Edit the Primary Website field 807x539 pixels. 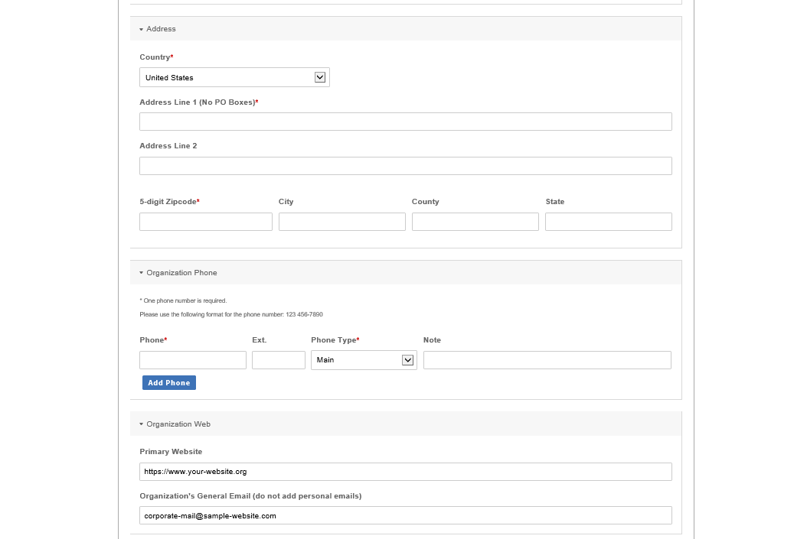pos(405,472)
